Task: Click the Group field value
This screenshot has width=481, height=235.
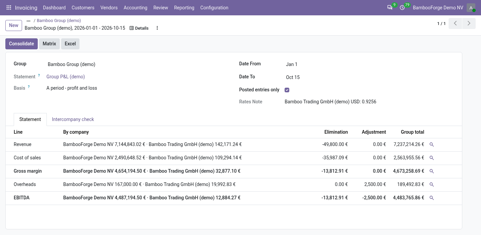Action: click(71, 64)
